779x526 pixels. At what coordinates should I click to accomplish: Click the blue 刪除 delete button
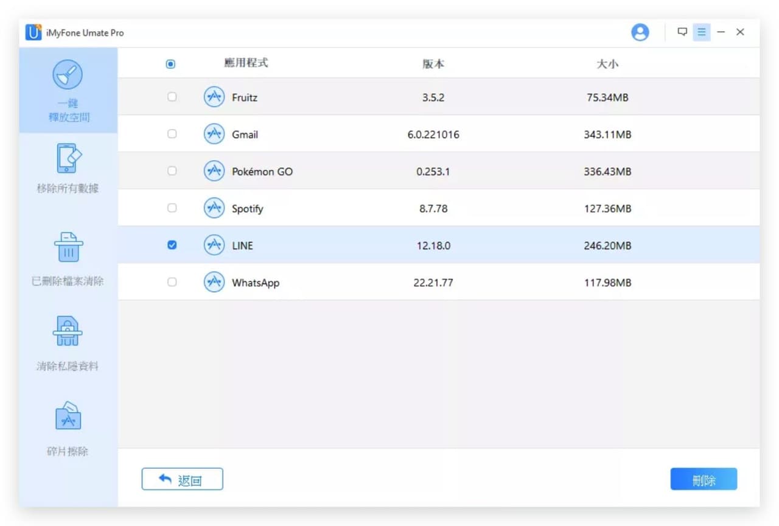(x=704, y=479)
